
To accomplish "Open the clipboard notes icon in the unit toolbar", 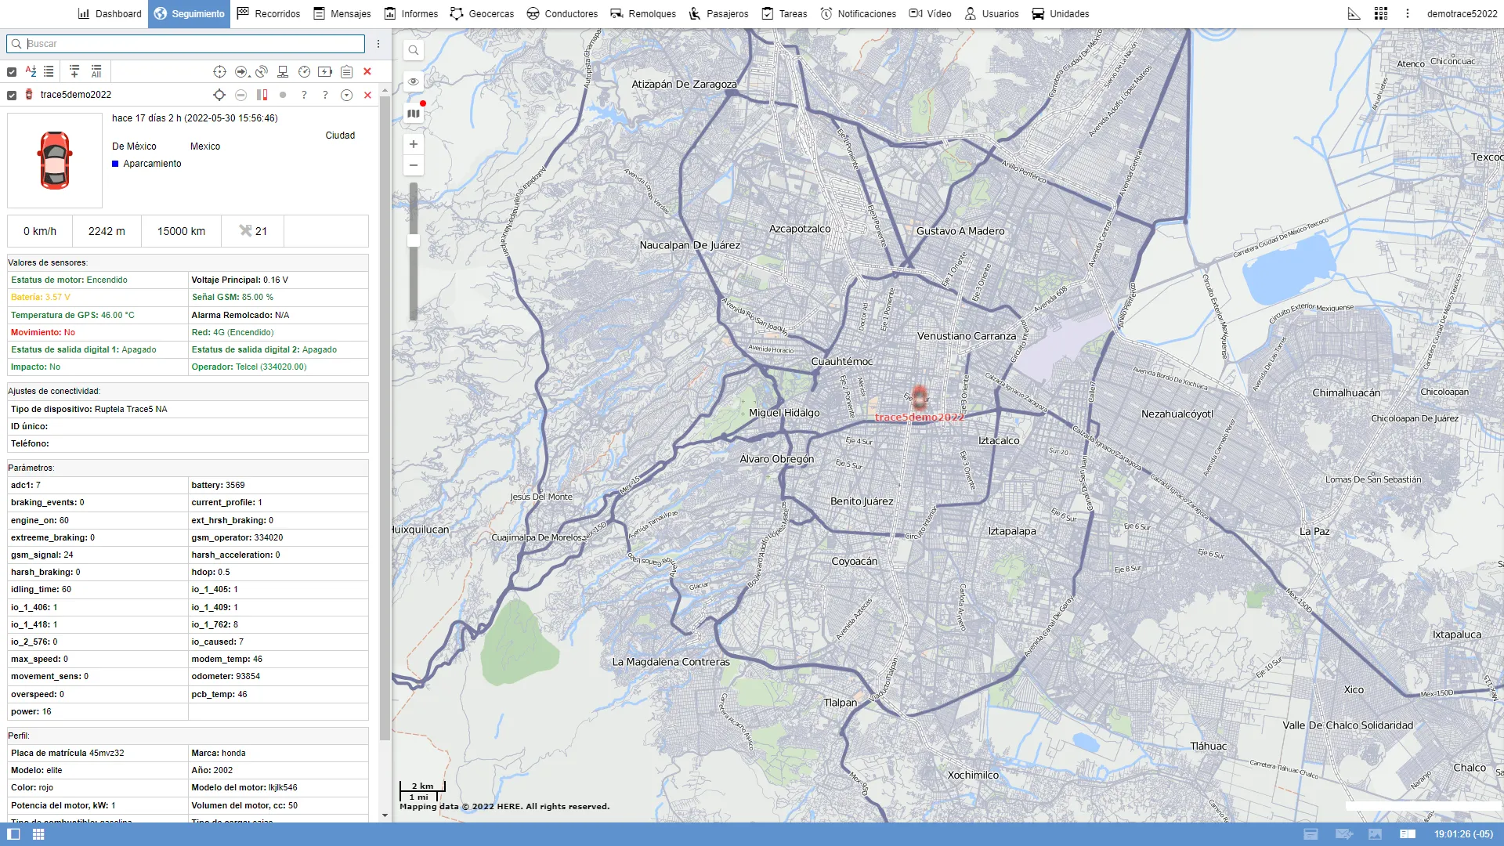I will (x=347, y=71).
